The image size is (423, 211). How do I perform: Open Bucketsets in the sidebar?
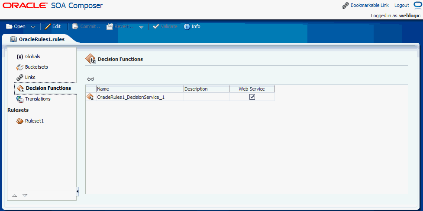36,67
